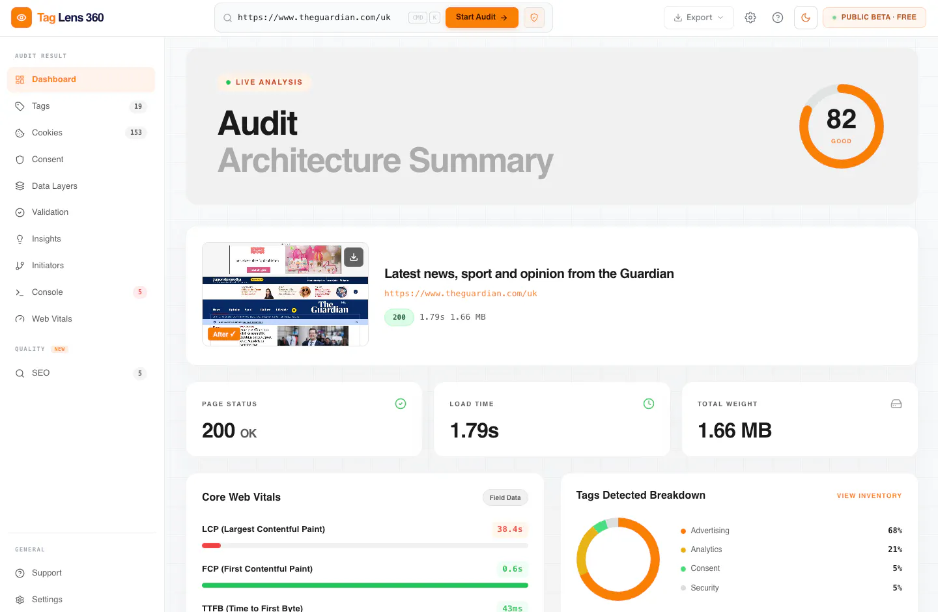938x612 pixels.
Task: Toggle dark mode with moon icon
Action: [806, 18]
